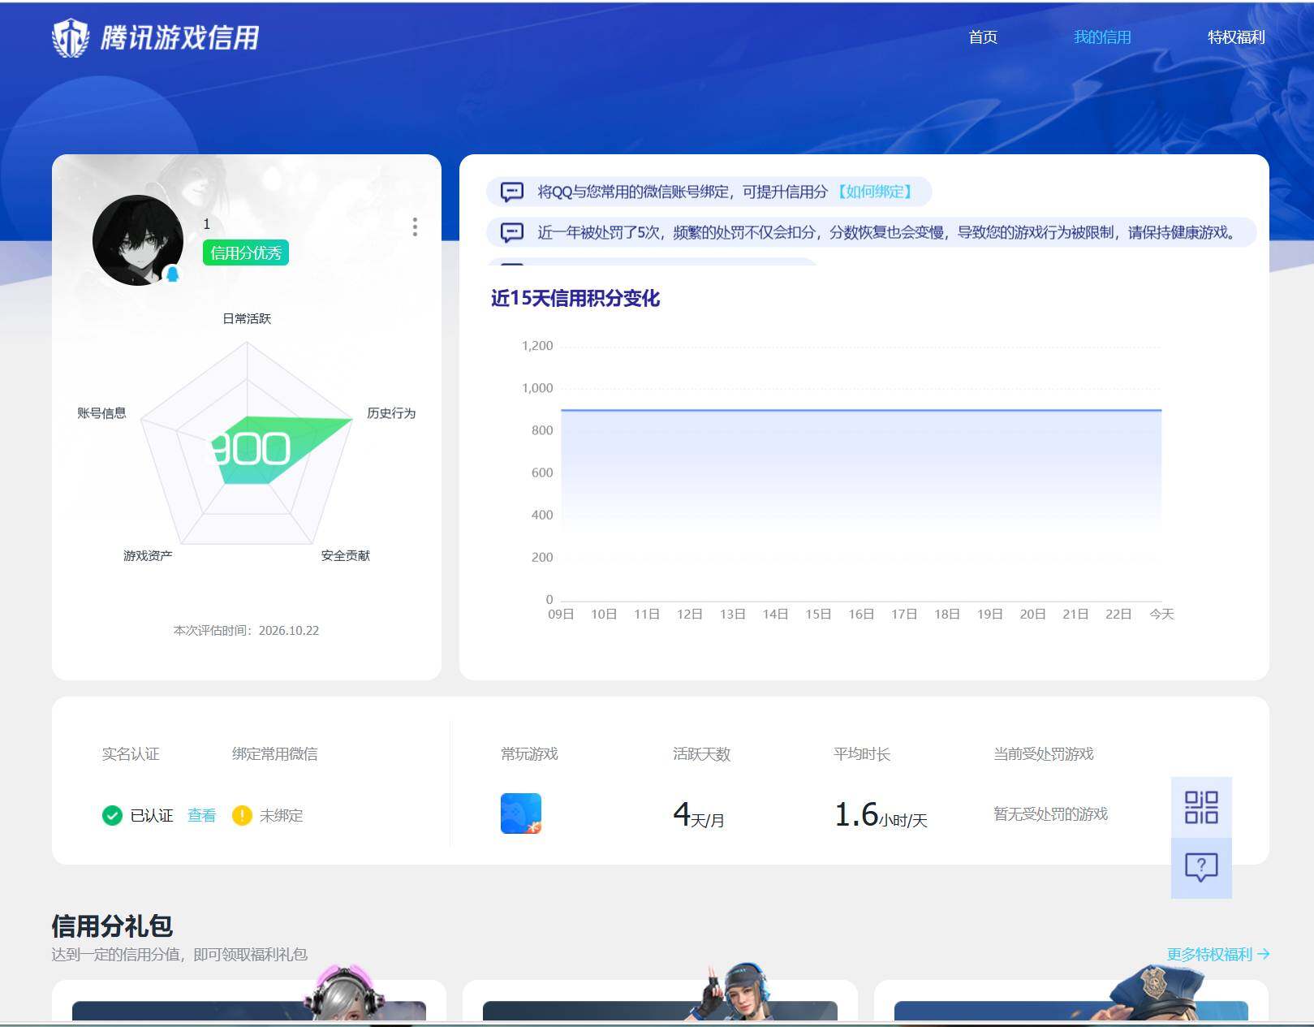
Task: Click yellow warning icon next to 未绑定
Action: click(x=242, y=815)
